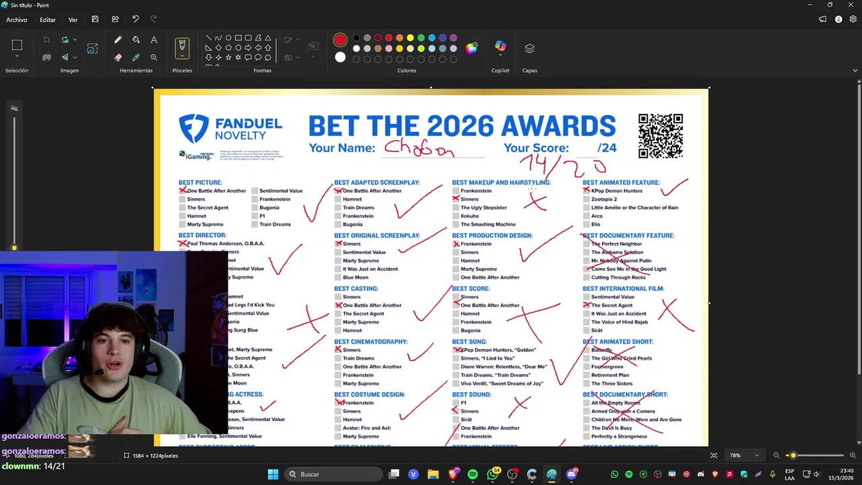Click the Rotate image icon
Screen dimensions: 862x485
[x=65, y=40]
